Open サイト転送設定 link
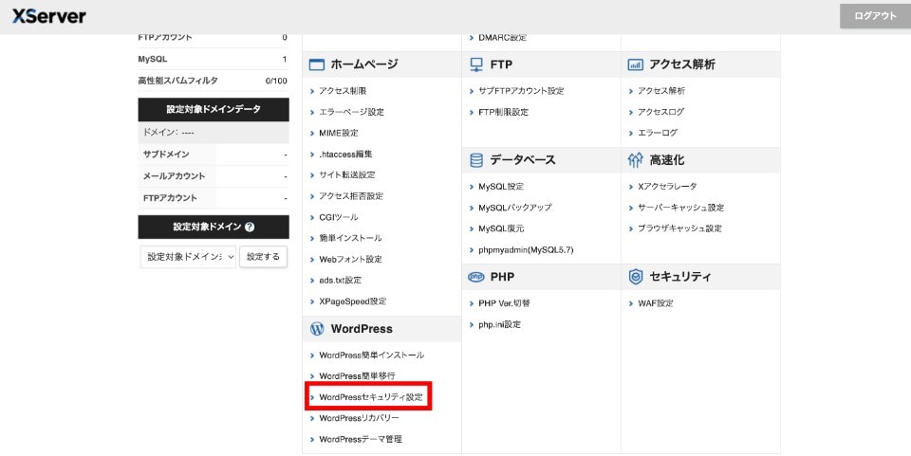The image size is (911, 456). 347,175
